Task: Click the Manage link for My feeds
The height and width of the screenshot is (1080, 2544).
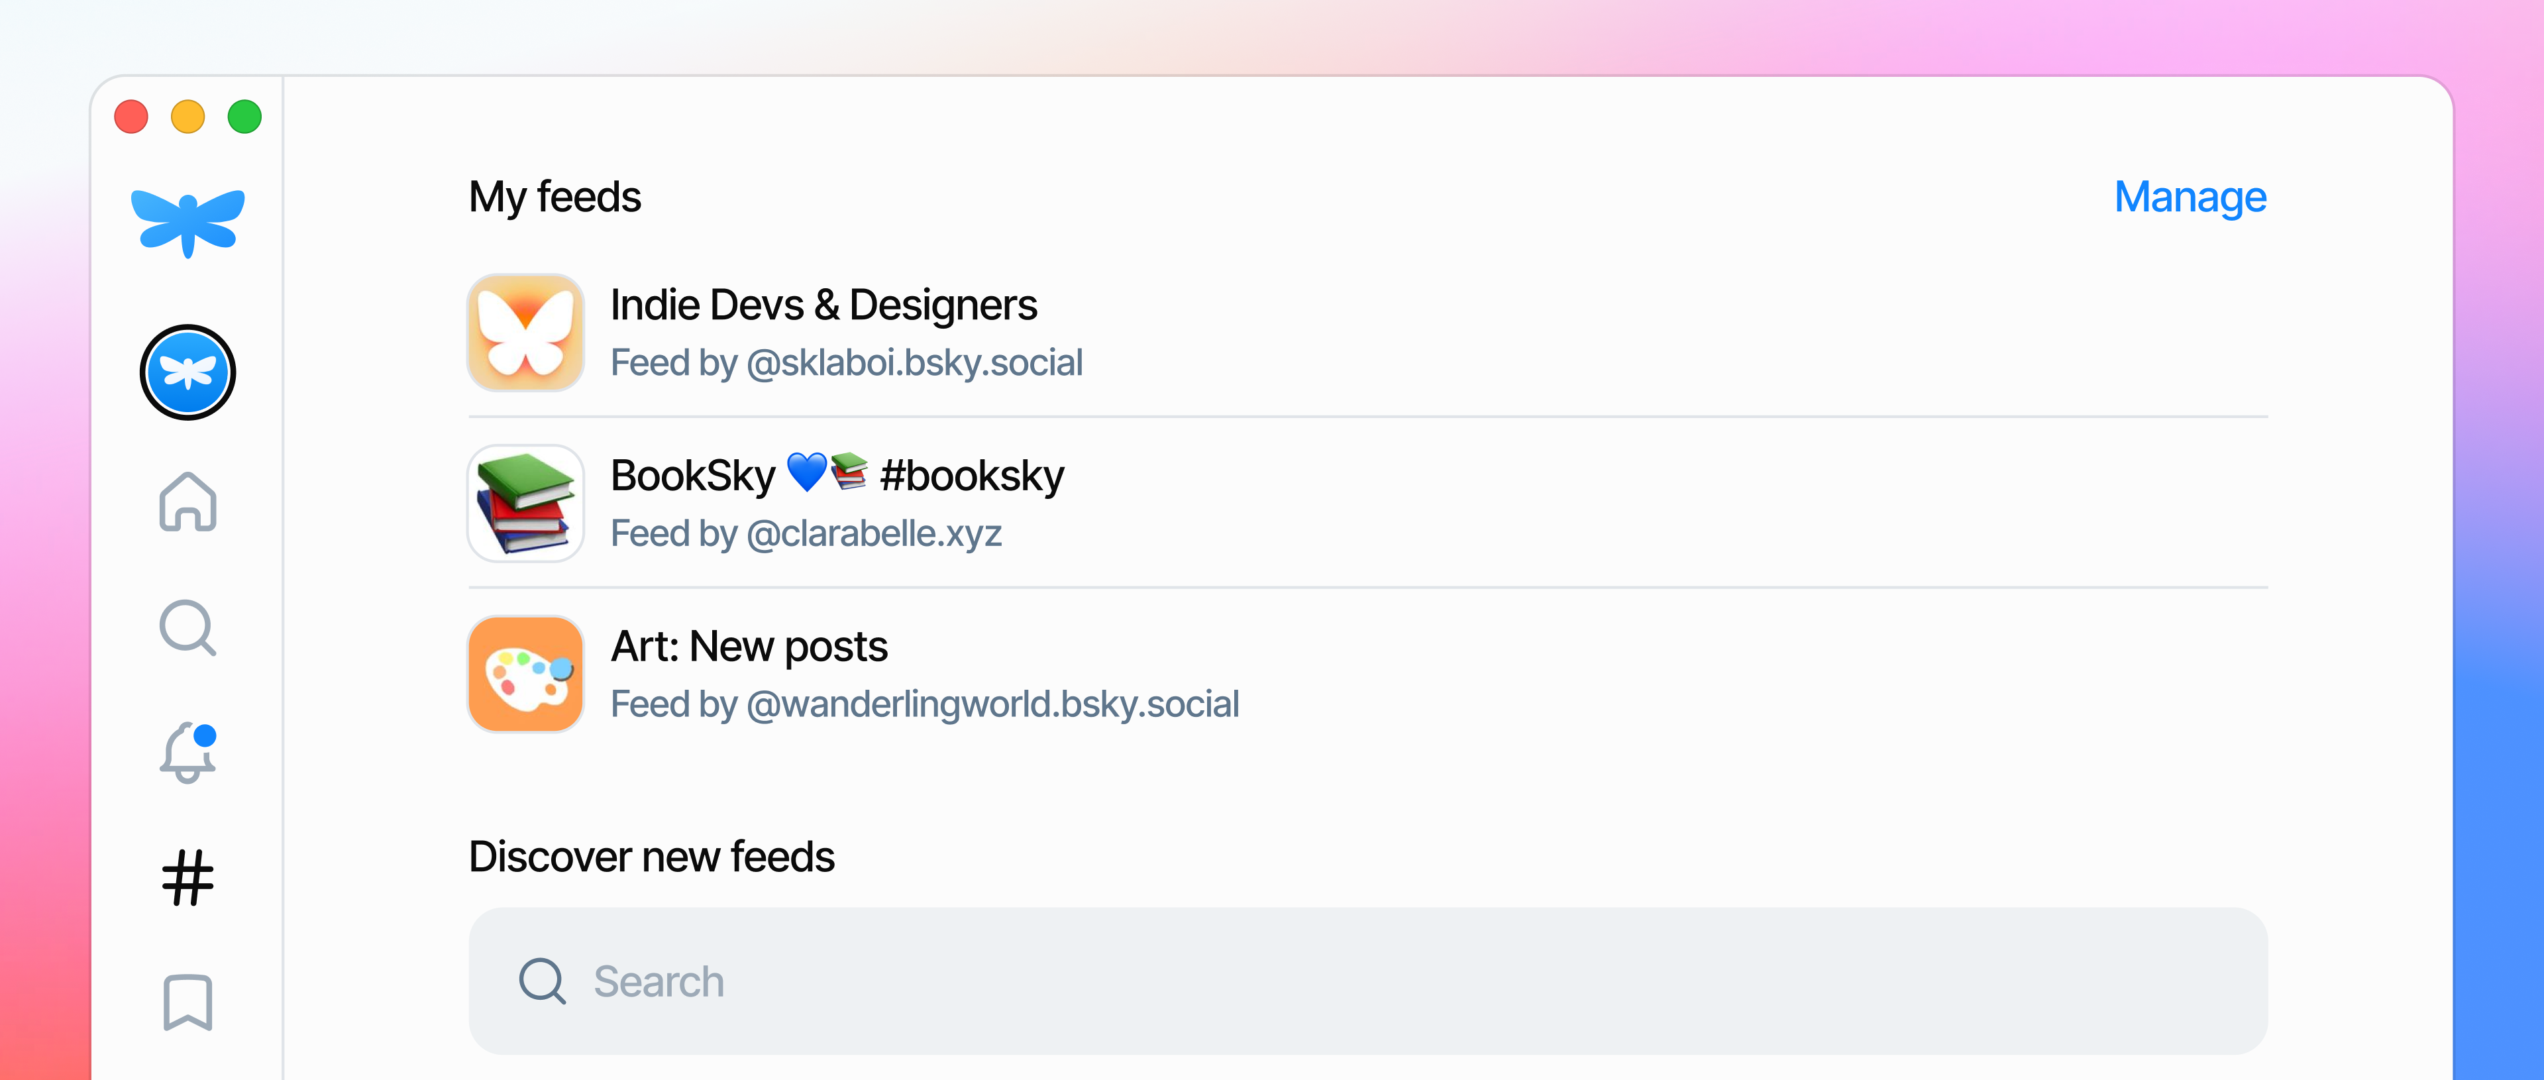Action: 2190,197
